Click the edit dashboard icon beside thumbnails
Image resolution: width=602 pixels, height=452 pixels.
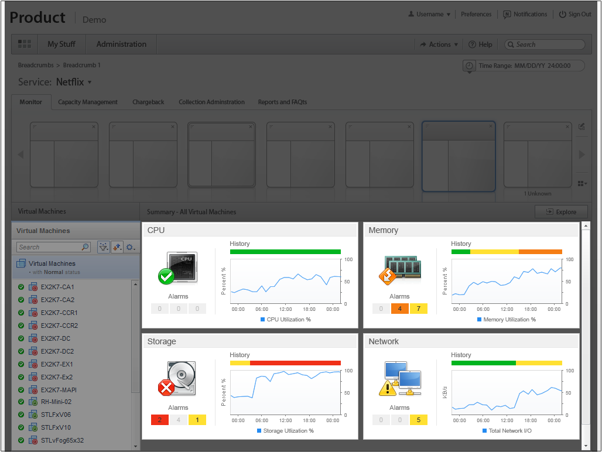pyautogui.click(x=582, y=126)
